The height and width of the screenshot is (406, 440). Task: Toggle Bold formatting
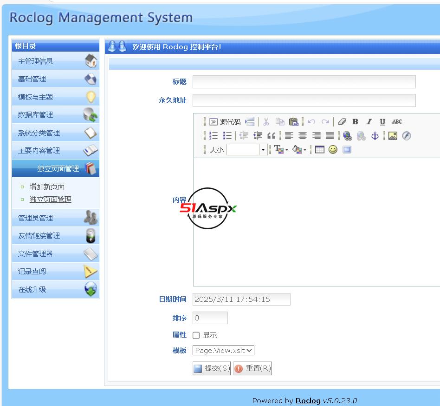355,122
